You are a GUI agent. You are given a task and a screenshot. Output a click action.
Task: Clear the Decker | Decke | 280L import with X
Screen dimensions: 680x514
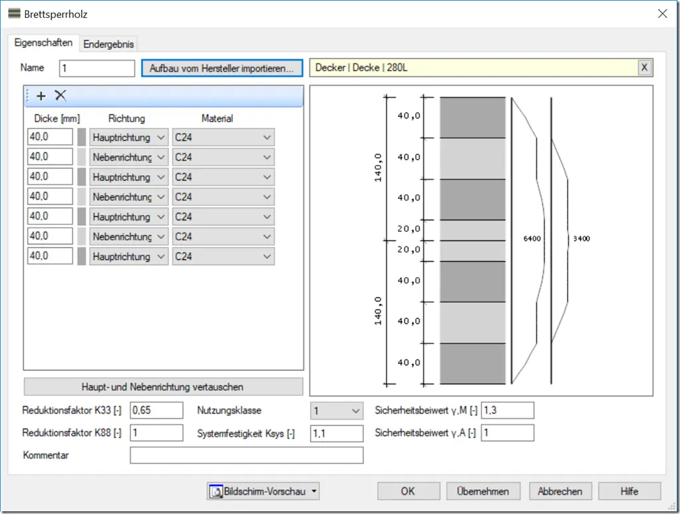[645, 68]
